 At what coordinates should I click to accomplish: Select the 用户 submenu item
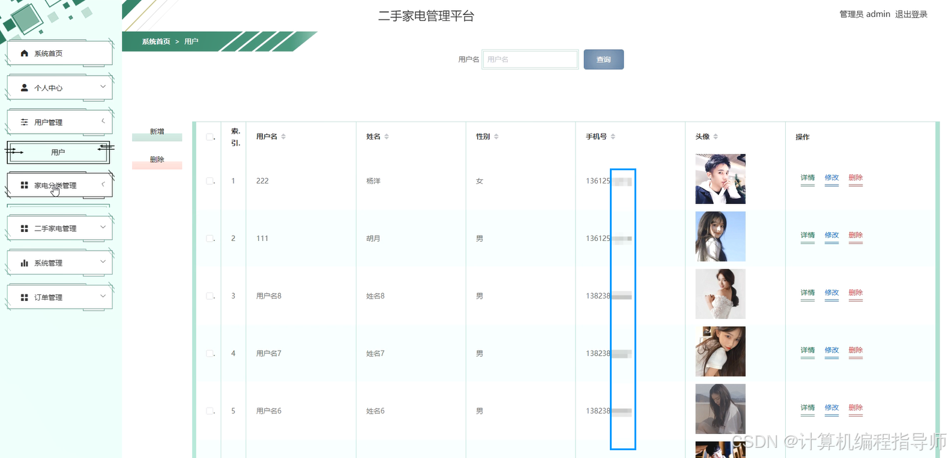click(x=58, y=152)
